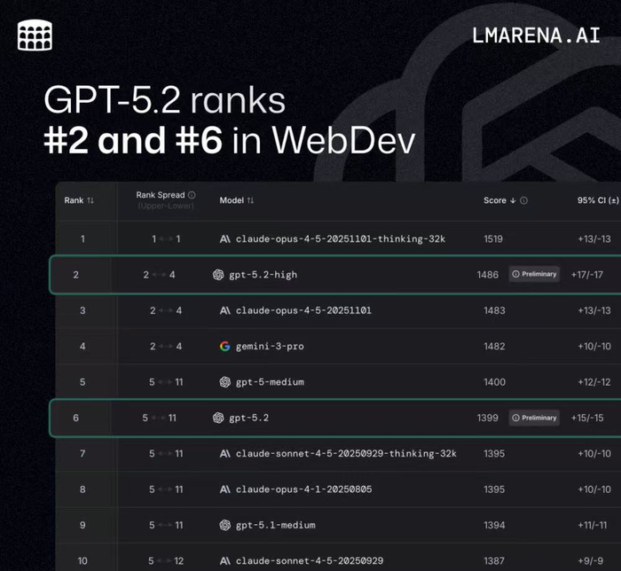Click score value 1394

coord(494,525)
